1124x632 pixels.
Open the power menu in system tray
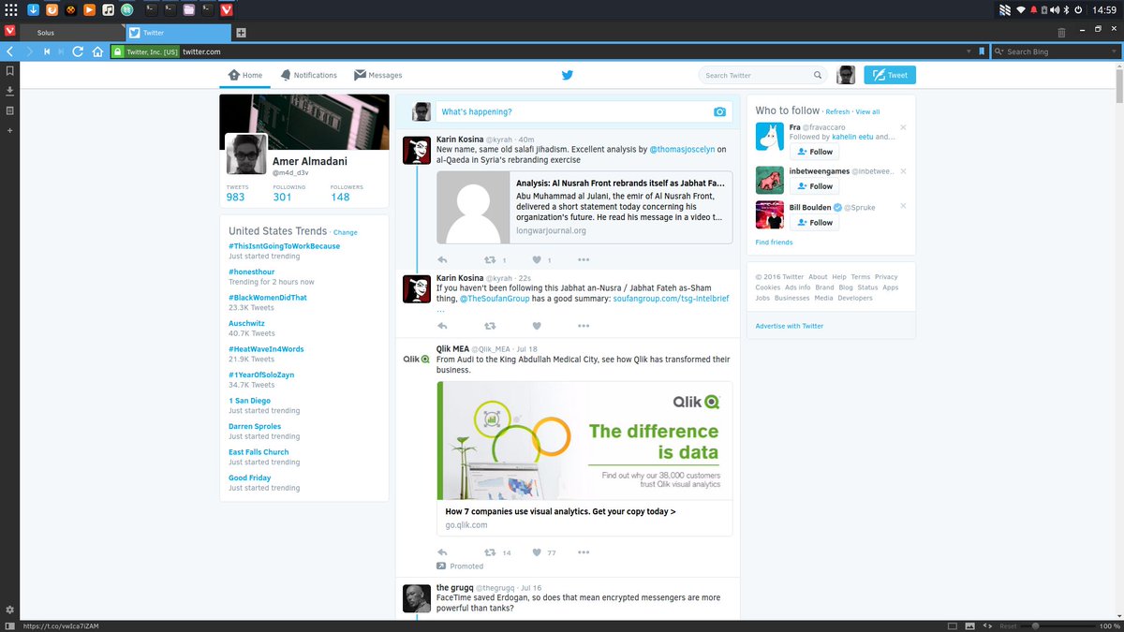click(1078, 9)
